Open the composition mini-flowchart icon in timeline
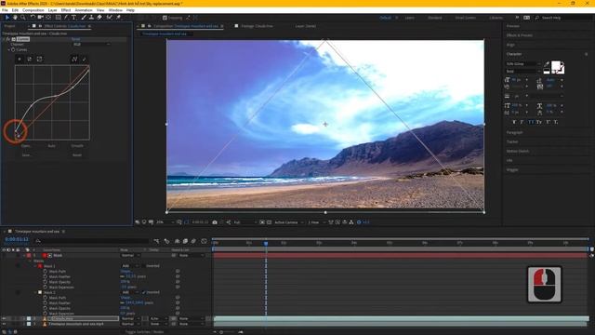 click(157, 241)
